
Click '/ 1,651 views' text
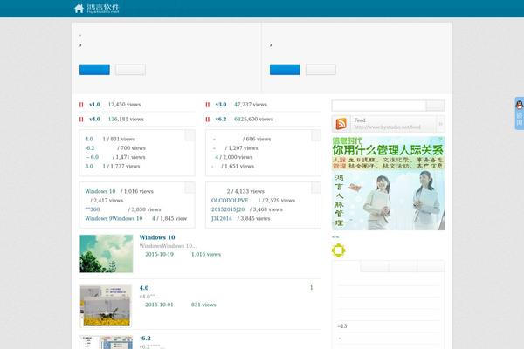(238, 166)
